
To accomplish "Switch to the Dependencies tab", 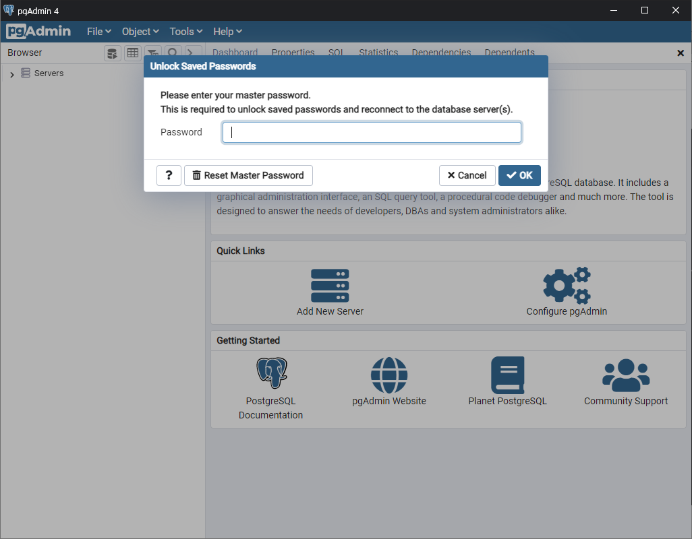I will pos(441,52).
